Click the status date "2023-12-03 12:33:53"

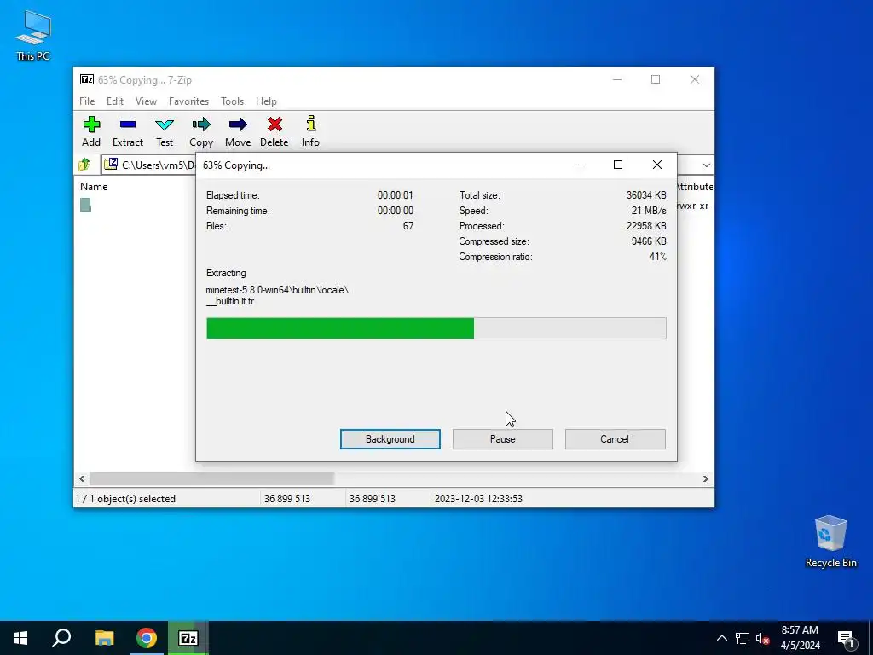478,499
